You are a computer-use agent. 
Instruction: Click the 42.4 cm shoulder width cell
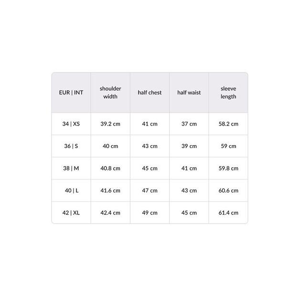[110, 212]
